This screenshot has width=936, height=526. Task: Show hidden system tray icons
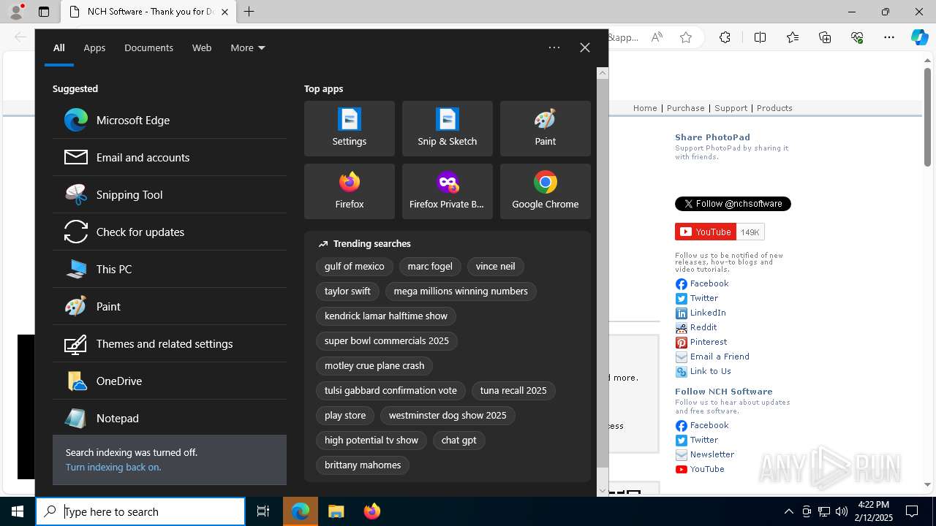point(788,511)
